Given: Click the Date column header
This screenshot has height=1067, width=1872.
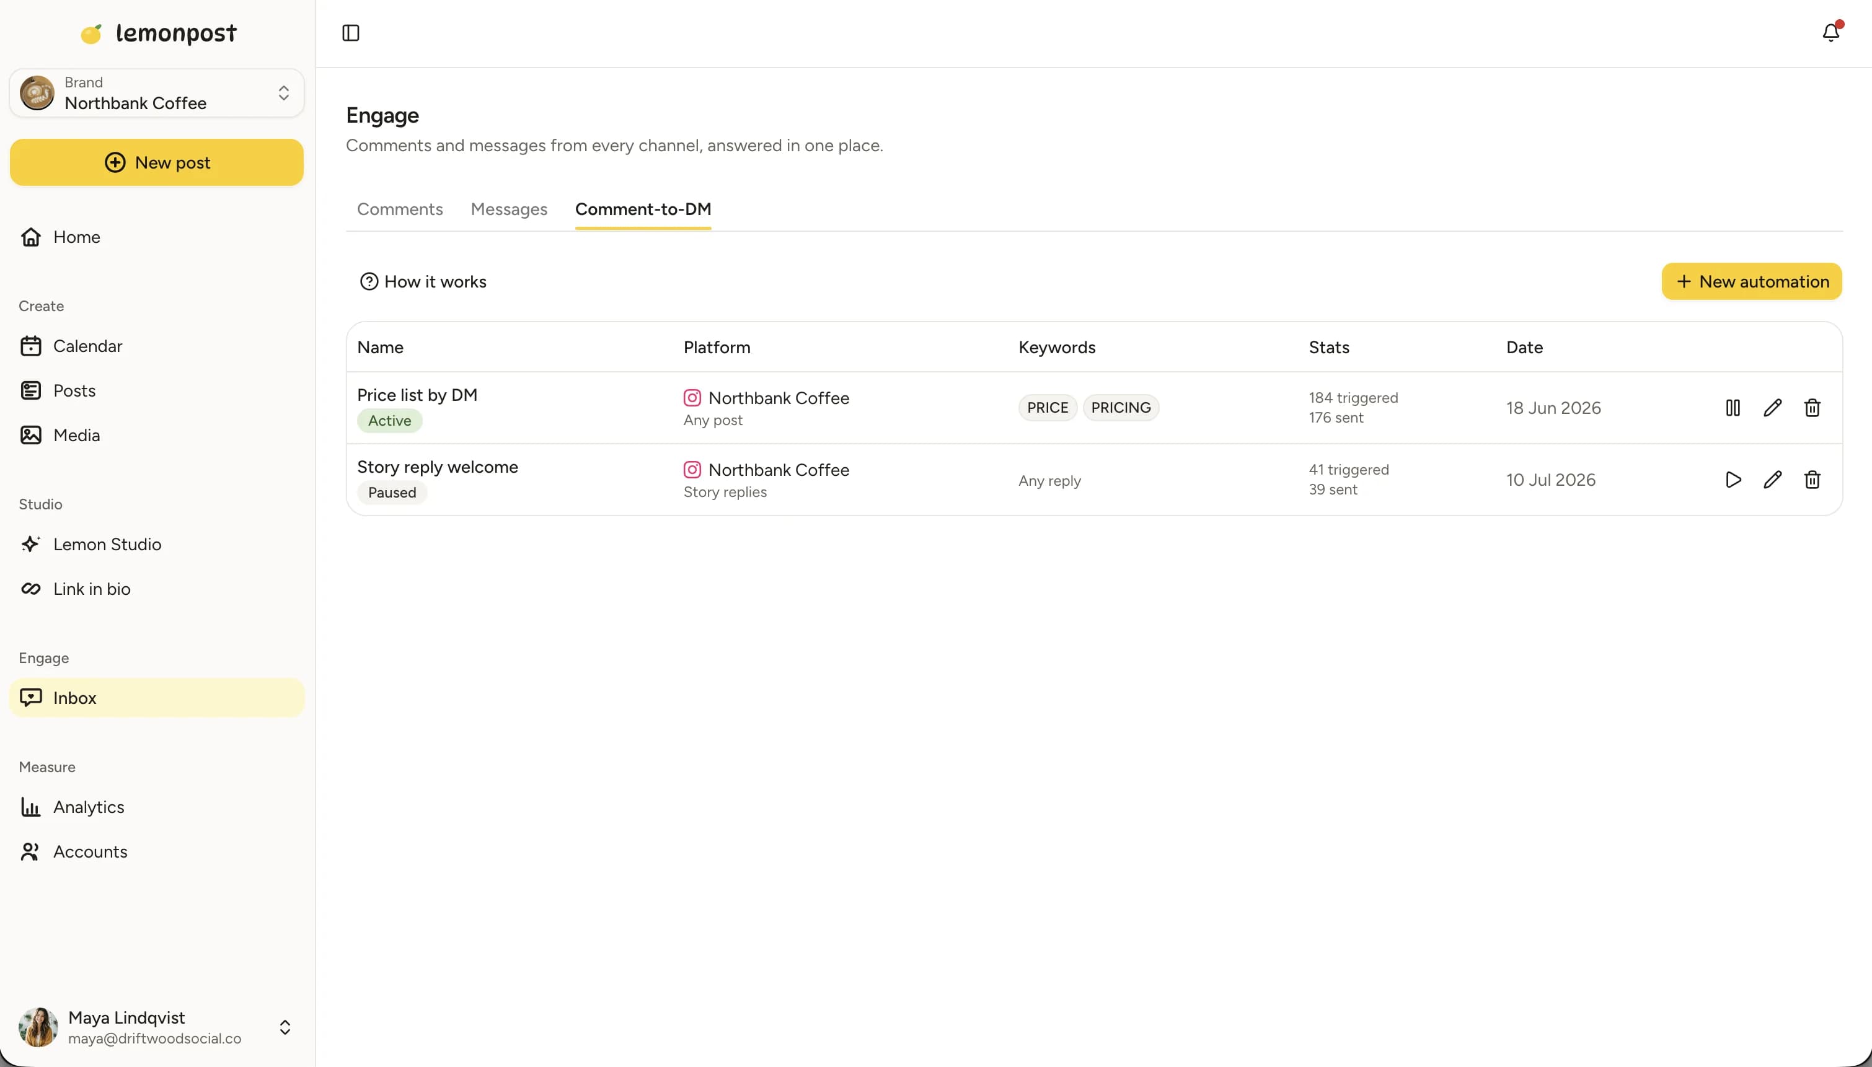Looking at the screenshot, I should pyautogui.click(x=1525, y=348).
